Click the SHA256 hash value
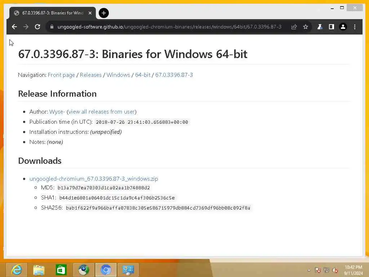The height and width of the screenshot is (277, 369). click(x=158, y=208)
